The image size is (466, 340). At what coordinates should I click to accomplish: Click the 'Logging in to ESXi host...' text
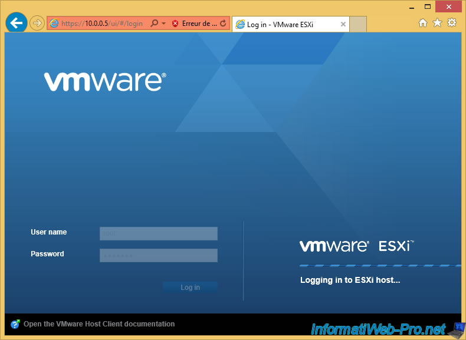point(350,280)
